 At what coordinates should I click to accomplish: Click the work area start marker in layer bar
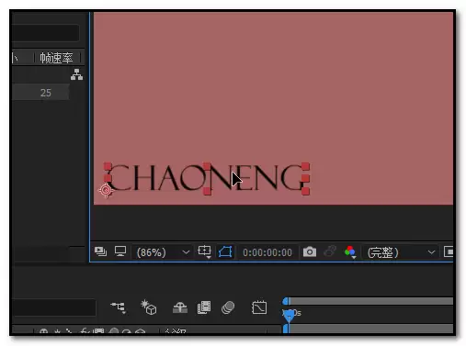point(286,329)
